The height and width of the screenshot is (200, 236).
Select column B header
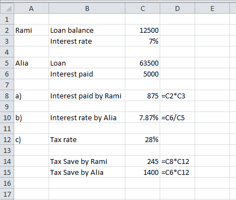coord(87,9)
